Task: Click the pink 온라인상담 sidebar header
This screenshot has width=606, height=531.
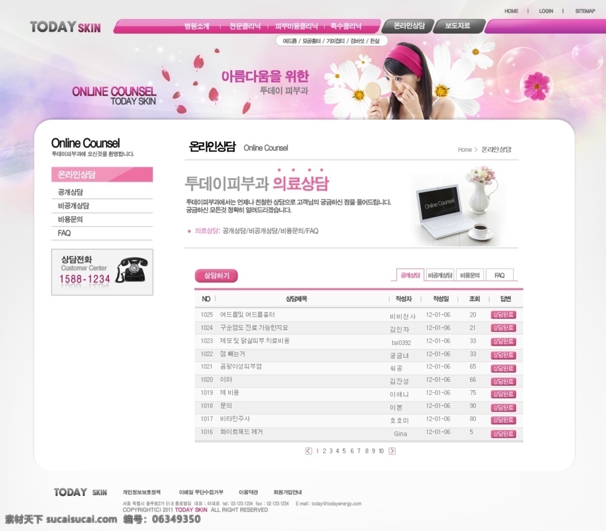Action: (x=102, y=175)
